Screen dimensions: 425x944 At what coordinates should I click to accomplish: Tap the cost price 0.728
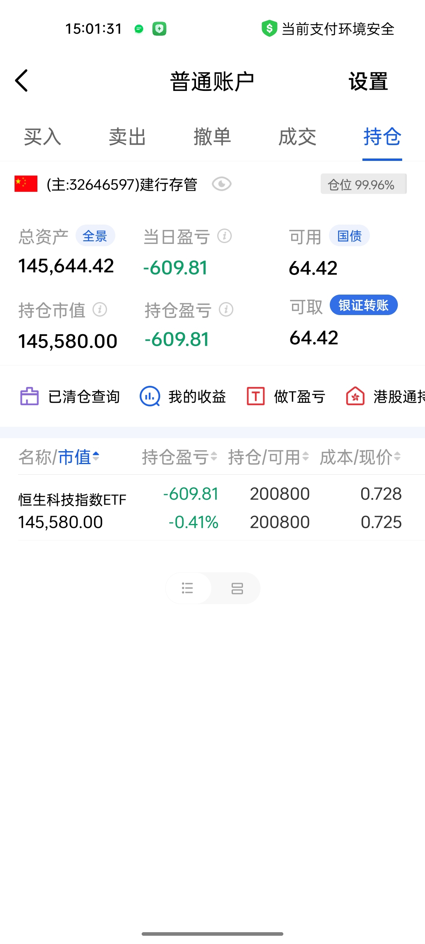point(381,494)
